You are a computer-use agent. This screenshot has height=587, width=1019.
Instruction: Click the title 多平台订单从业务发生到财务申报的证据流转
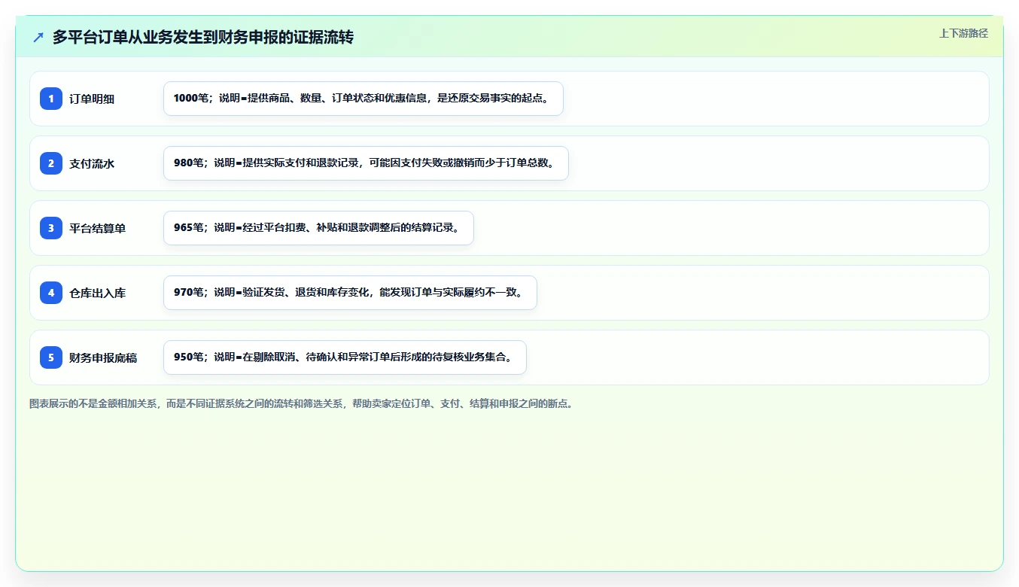[203, 37]
